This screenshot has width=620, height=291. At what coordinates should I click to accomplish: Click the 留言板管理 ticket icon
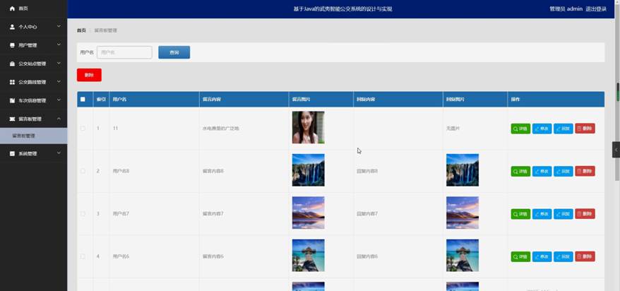[12, 119]
